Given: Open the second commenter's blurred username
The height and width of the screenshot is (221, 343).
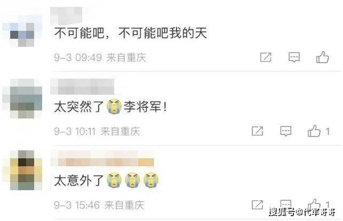Looking at the screenshot, I should coord(82,87).
